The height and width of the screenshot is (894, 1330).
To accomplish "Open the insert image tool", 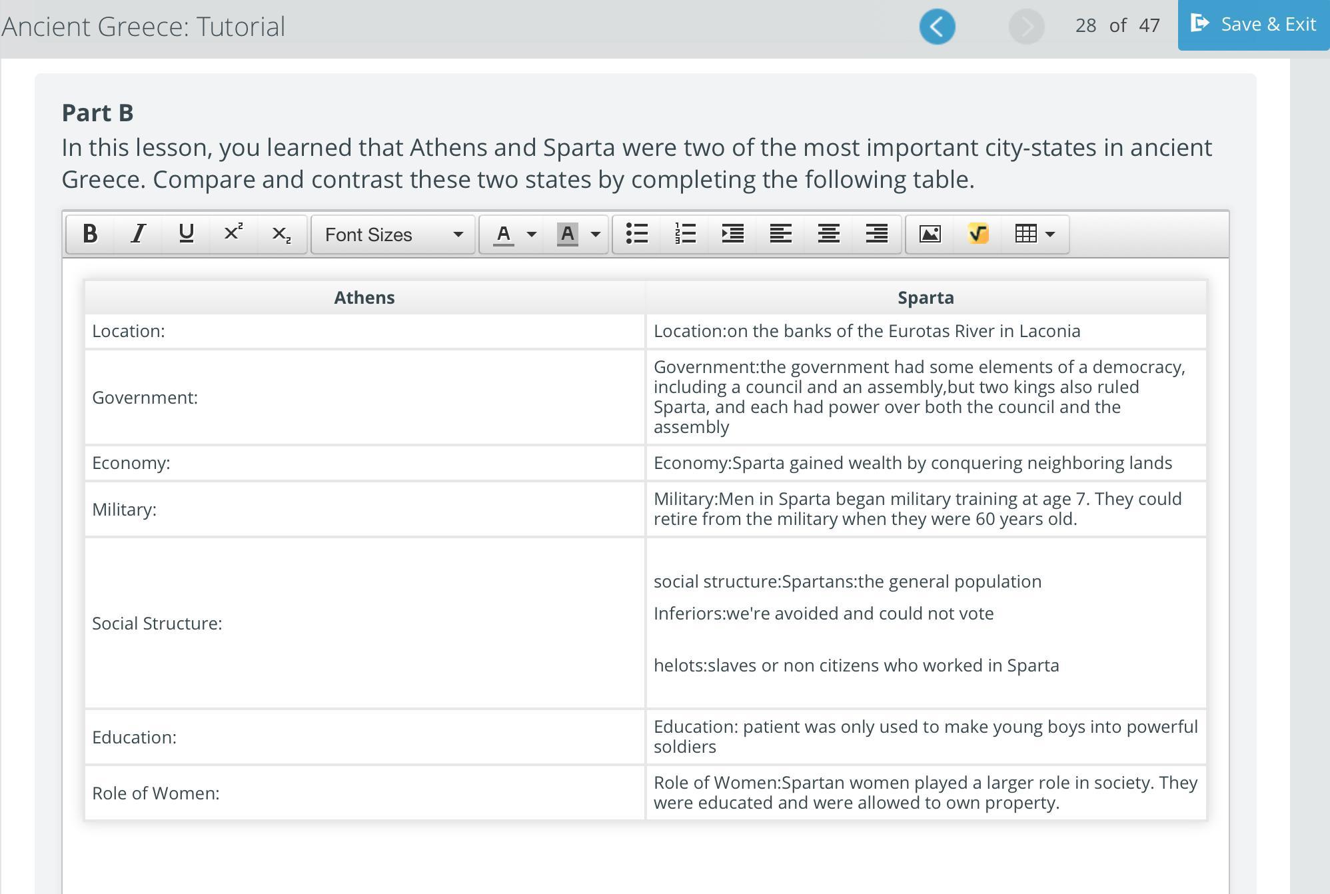I will pos(930,234).
